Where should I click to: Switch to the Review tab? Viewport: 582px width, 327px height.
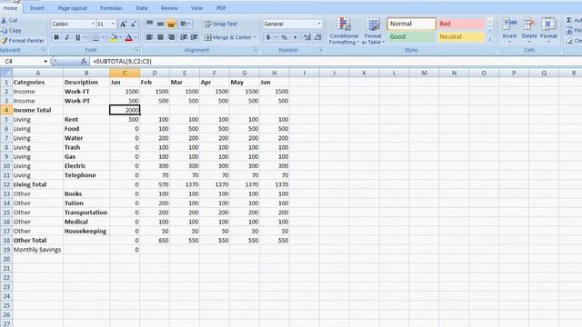tap(169, 8)
